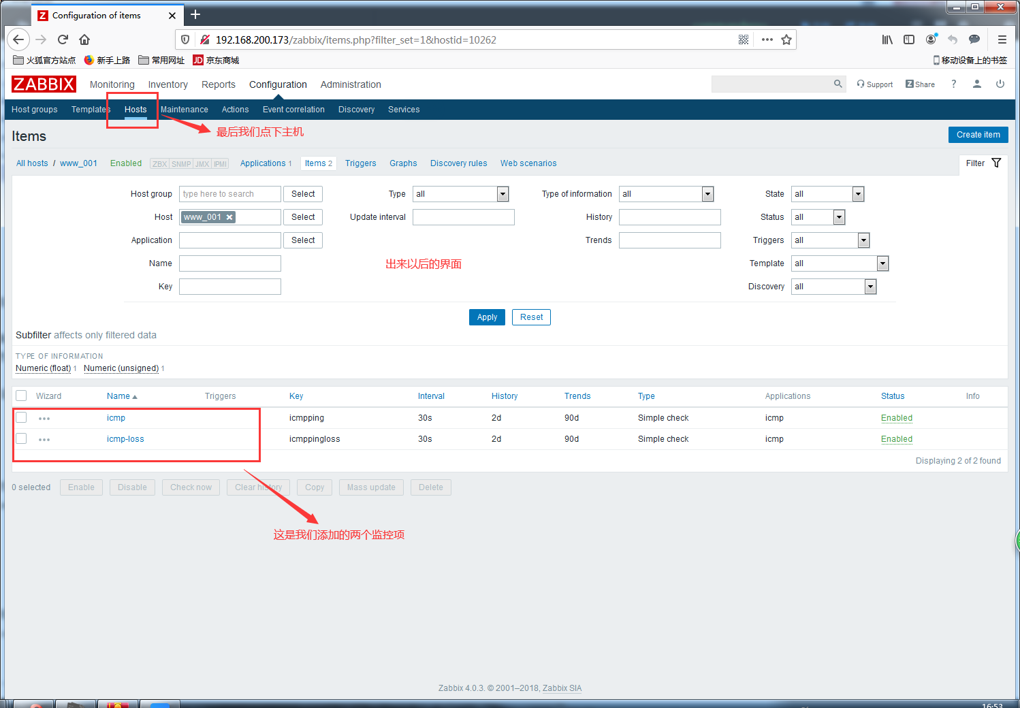1020x708 pixels.
Task: Open the Status filter dropdown
Action: (x=818, y=217)
